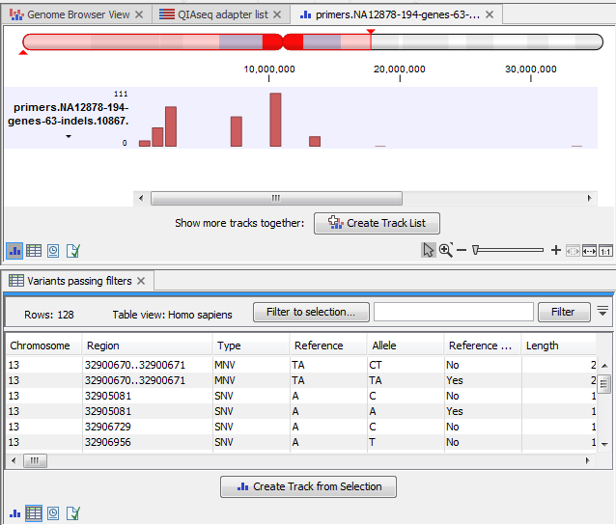
Task: Click the filter text input field
Action: pyautogui.click(x=453, y=312)
